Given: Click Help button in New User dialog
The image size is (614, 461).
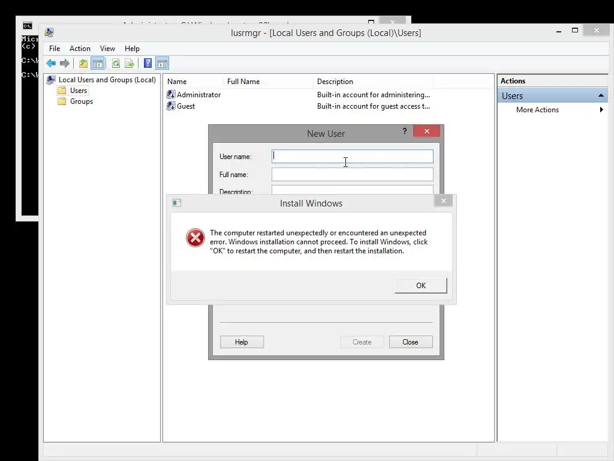Looking at the screenshot, I should tap(242, 342).
